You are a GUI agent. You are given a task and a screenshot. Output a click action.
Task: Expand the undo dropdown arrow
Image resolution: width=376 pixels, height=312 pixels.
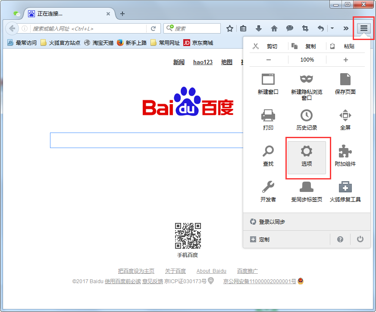point(332,28)
